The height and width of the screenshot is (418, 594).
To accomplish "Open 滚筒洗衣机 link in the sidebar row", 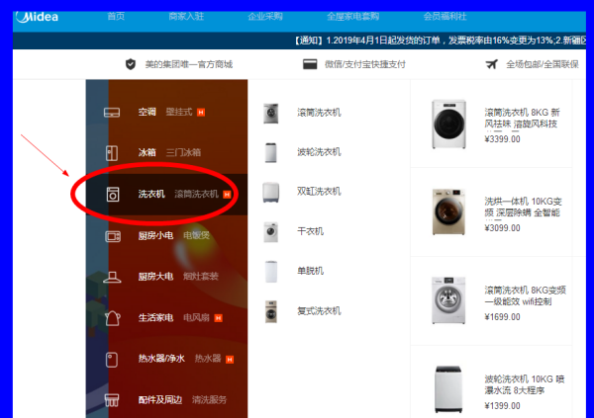I will 197,194.
